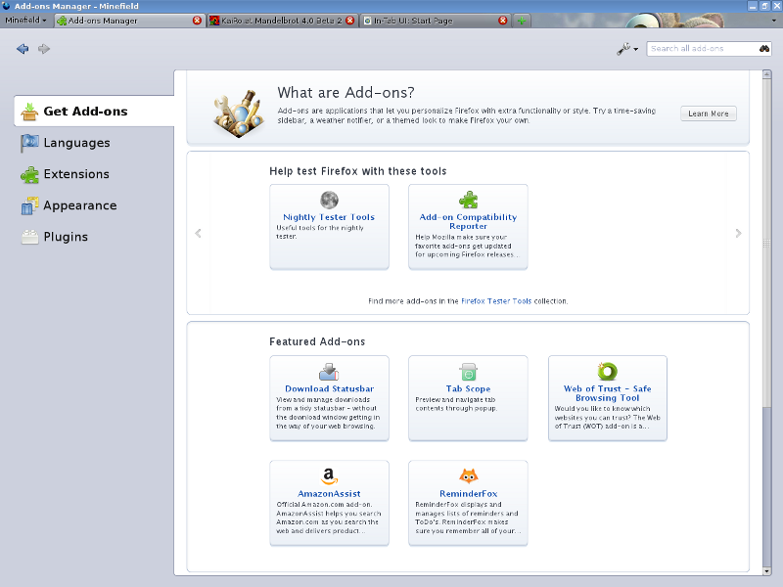Open the Minefield application menu
This screenshot has width=783, height=587.
(x=25, y=20)
